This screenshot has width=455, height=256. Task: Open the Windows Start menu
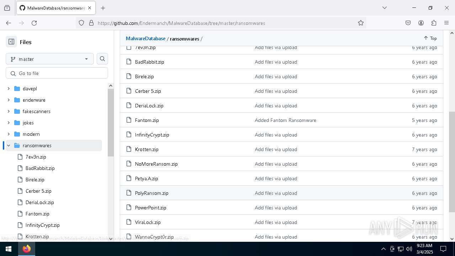[x=9, y=249]
